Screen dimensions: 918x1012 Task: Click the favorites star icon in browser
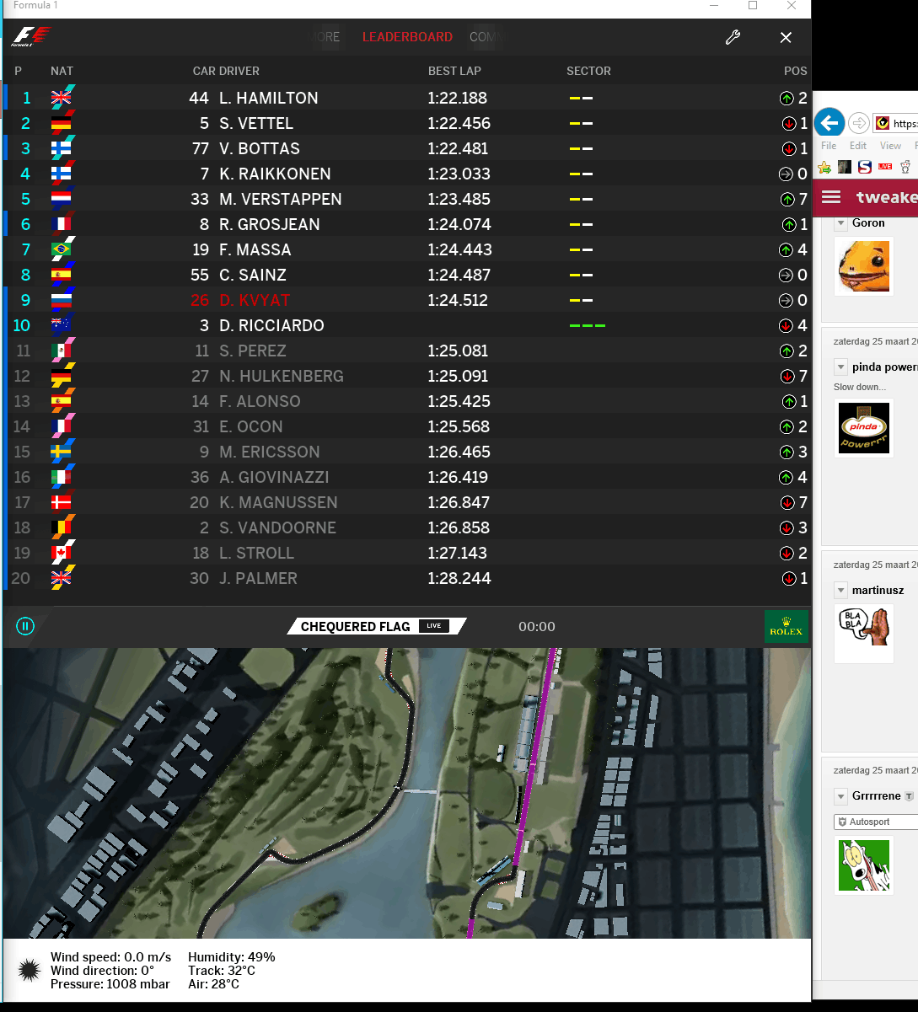tap(825, 167)
